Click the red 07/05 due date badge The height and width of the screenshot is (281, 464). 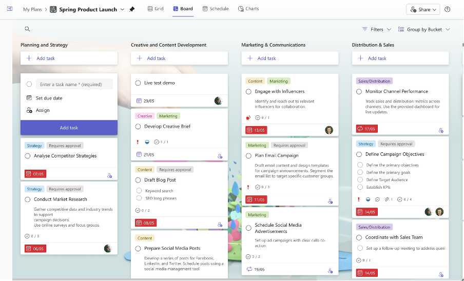pyautogui.click(x=35, y=174)
